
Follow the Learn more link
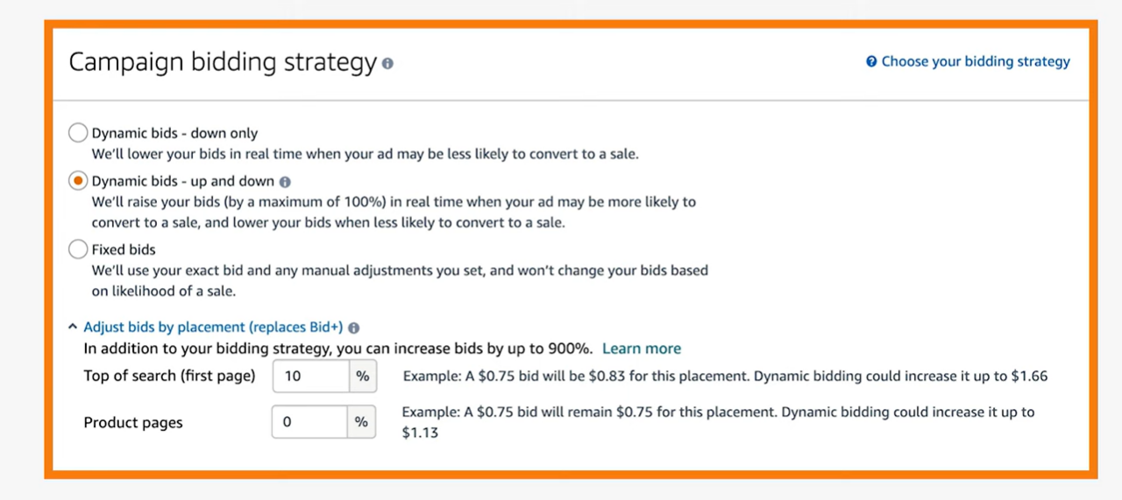click(642, 349)
